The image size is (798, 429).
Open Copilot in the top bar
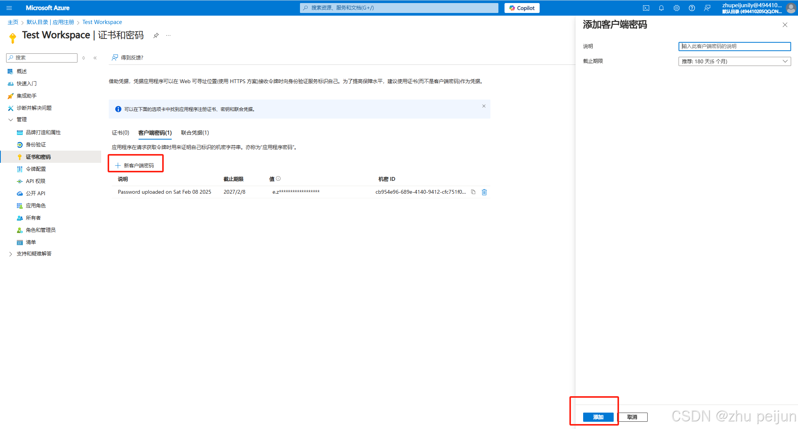[x=521, y=8]
